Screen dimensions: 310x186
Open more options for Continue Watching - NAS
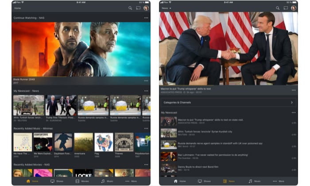coord(146,18)
